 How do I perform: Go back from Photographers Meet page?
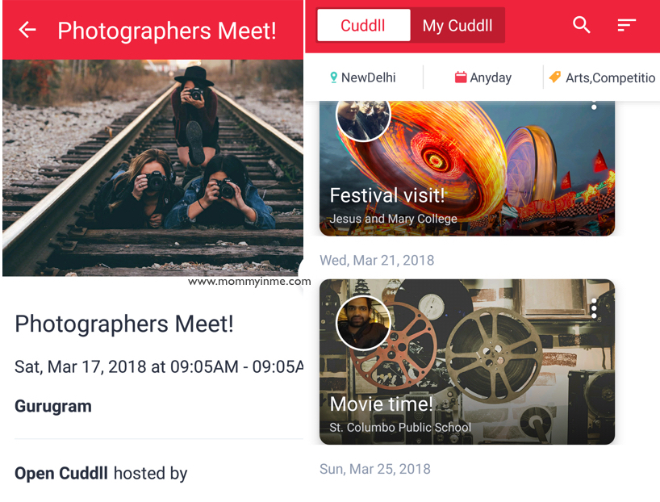coord(27,30)
